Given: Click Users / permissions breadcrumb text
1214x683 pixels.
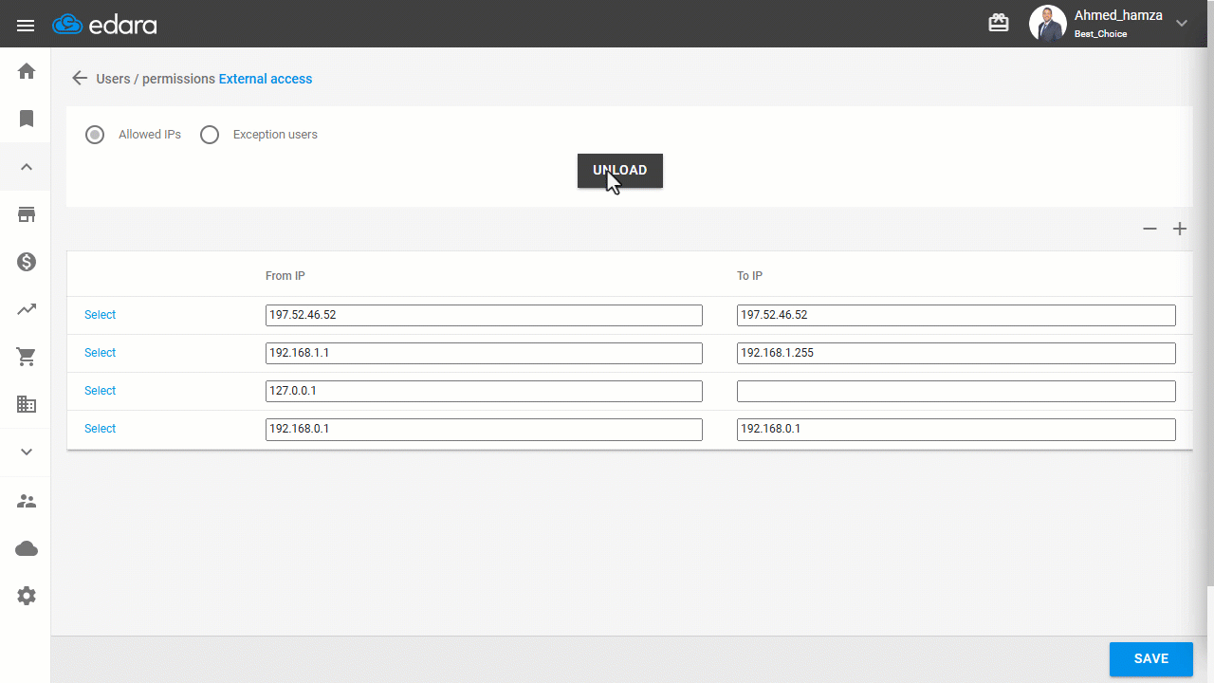Looking at the screenshot, I should [156, 79].
